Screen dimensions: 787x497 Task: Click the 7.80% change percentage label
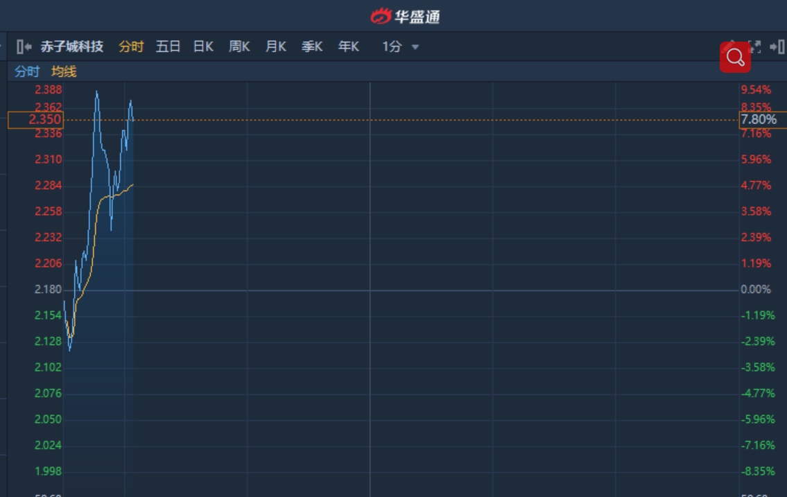(759, 120)
